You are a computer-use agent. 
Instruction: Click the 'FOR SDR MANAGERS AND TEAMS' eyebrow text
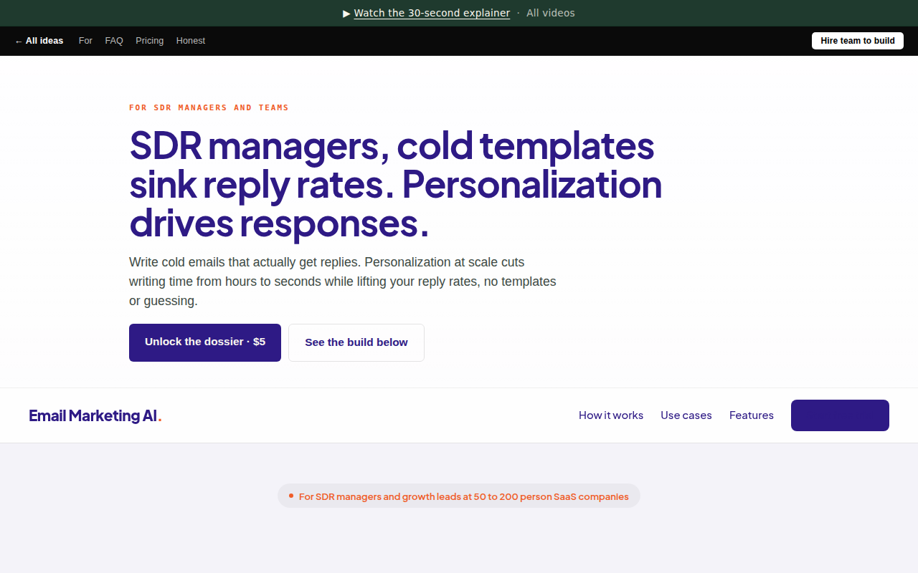(x=209, y=107)
